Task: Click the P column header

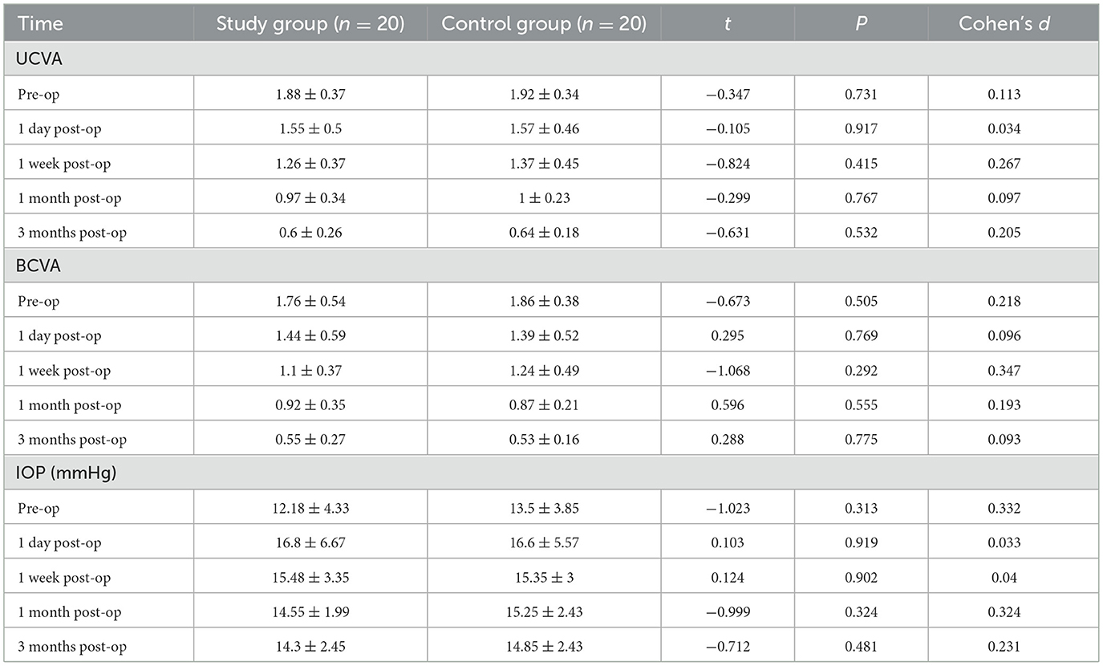Action: (861, 23)
